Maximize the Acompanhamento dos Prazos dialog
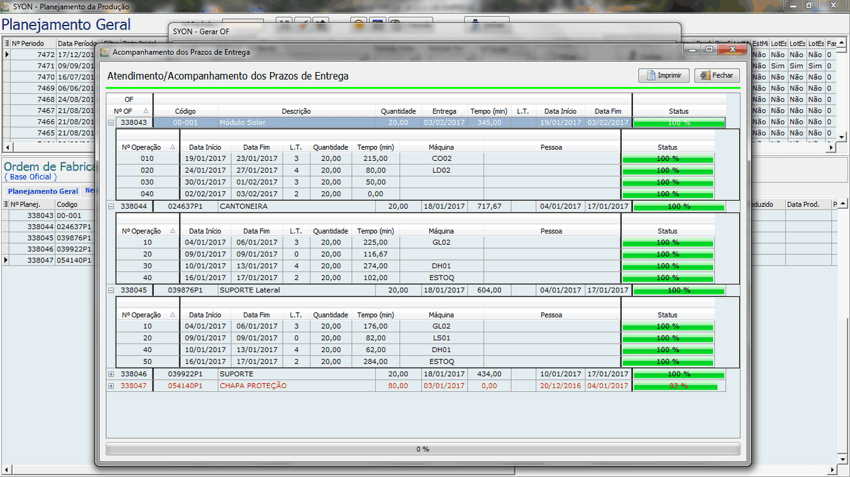Image resolution: width=850 pixels, height=477 pixels. 708,49
